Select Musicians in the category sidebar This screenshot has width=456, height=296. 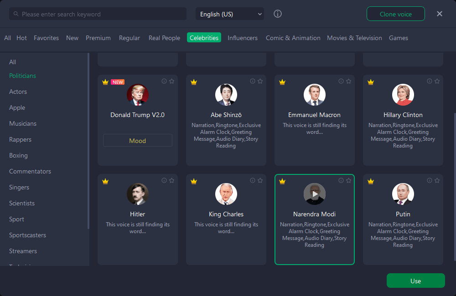[x=23, y=123]
